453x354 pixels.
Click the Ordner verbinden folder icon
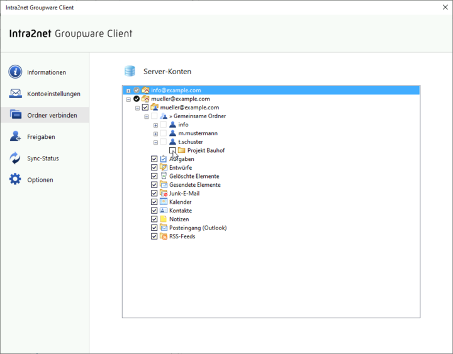tap(15, 114)
